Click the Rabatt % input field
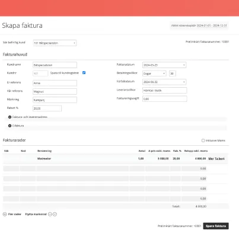 pyautogui.click(x=47, y=108)
